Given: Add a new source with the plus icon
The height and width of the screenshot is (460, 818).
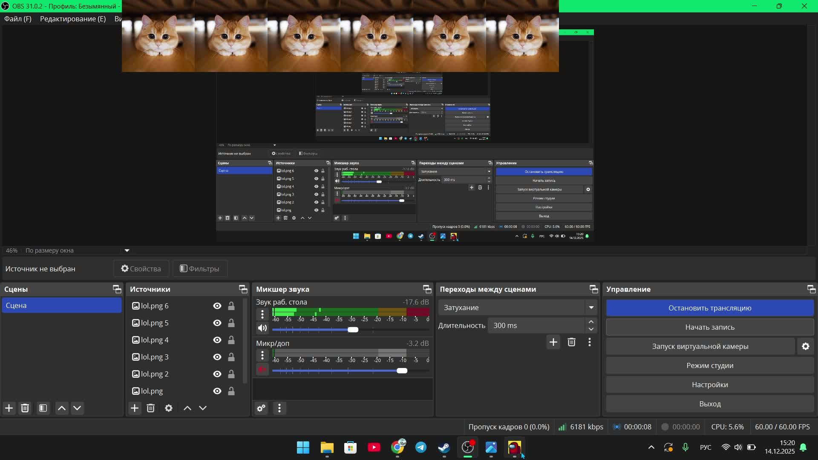Looking at the screenshot, I should point(135,408).
